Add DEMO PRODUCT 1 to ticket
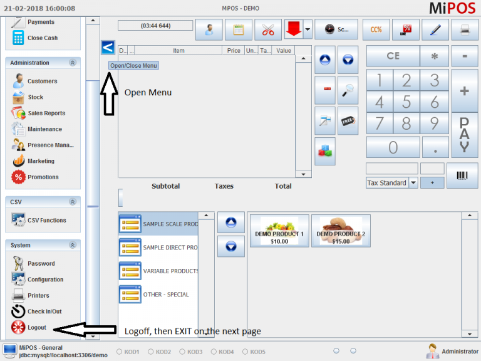Image resolution: width=481 pixels, height=361 pixels. 279,231
